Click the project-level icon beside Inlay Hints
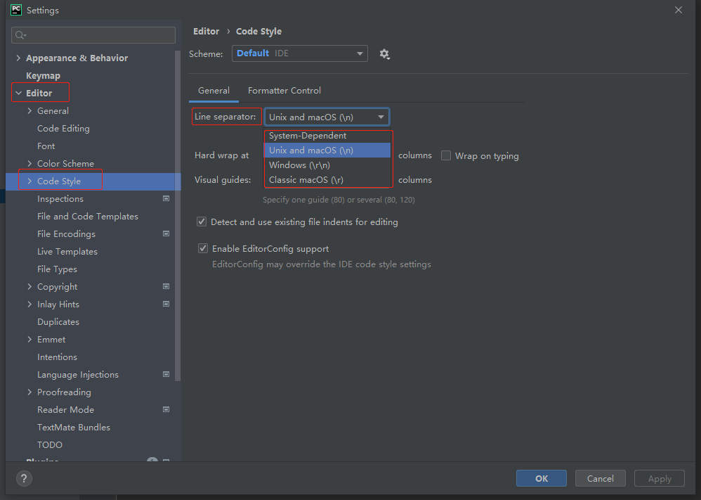Screen dimensions: 701x500 [166, 305]
